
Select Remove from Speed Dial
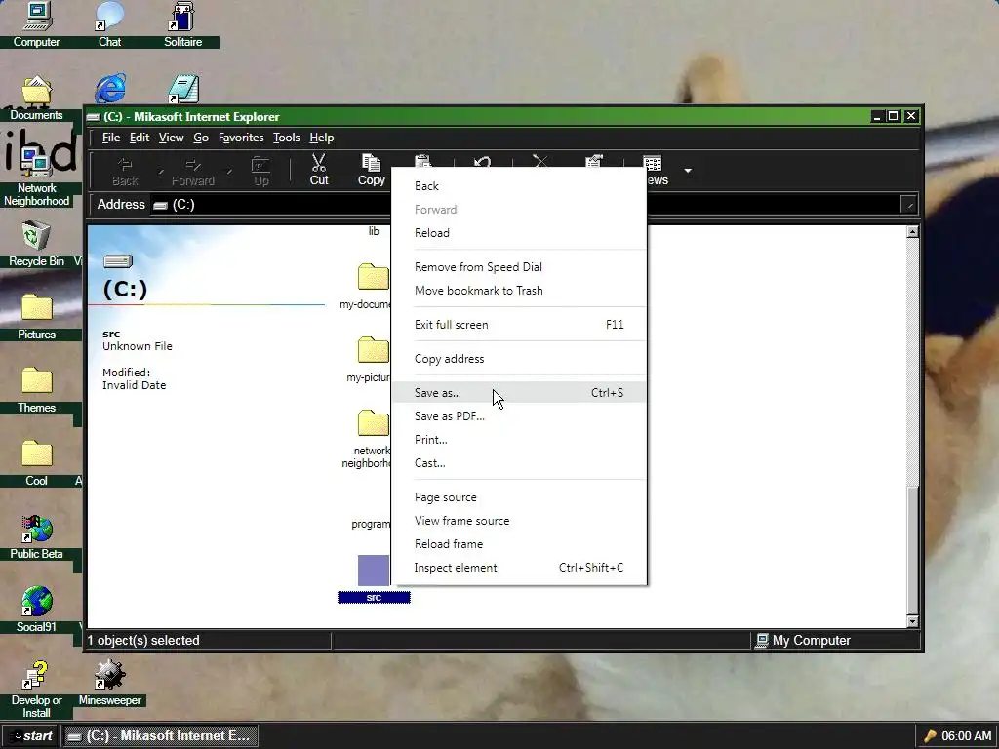pos(519,267)
